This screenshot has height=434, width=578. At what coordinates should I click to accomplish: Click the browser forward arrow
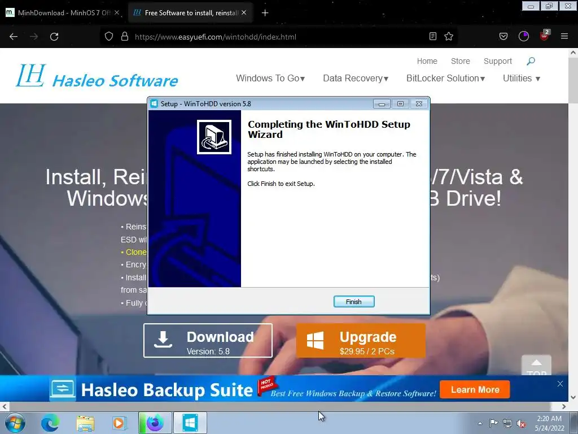[x=34, y=37]
